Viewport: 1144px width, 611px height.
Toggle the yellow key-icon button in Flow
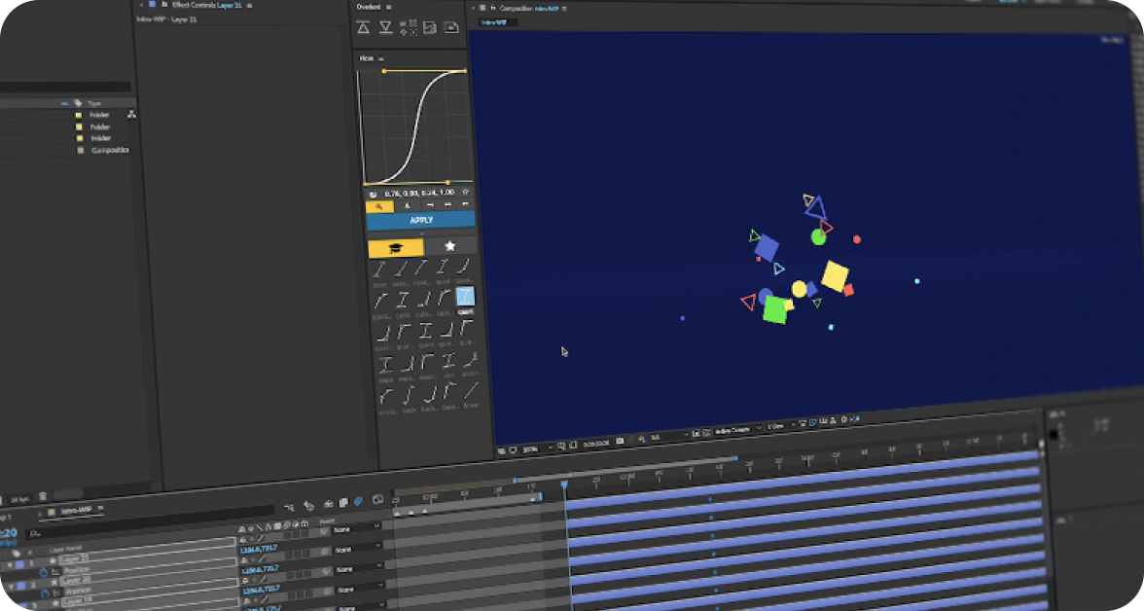tap(379, 207)
